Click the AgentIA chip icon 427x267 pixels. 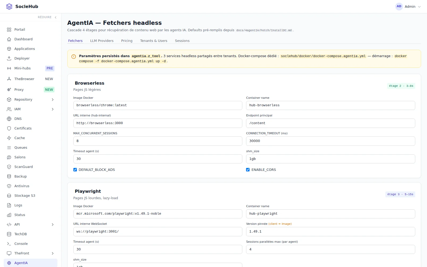[x=9, y=263]
